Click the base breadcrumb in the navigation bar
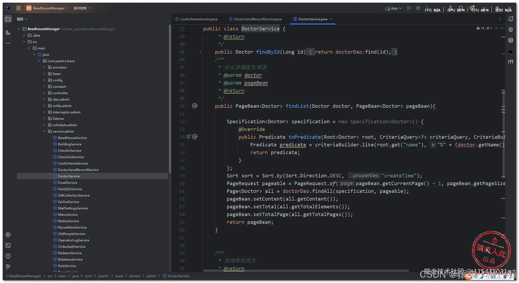The height and width of the screenshot is (283, 519). (x=119, y=276)
